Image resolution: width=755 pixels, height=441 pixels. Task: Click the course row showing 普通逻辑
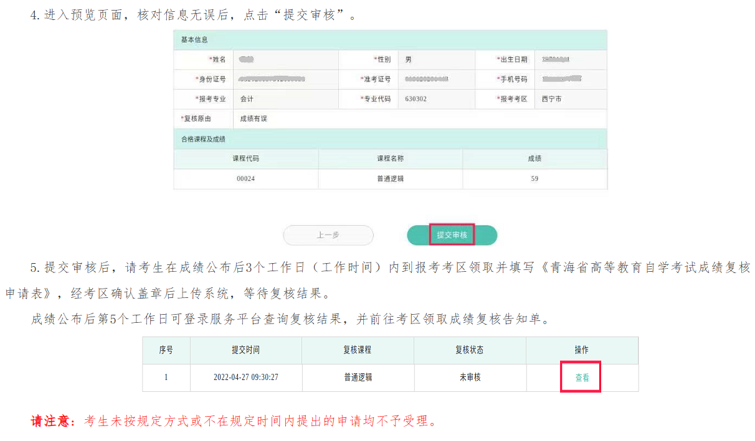390,179
